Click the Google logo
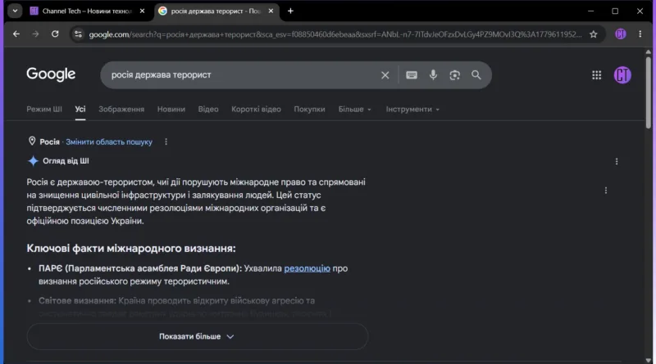 (51, 74)
